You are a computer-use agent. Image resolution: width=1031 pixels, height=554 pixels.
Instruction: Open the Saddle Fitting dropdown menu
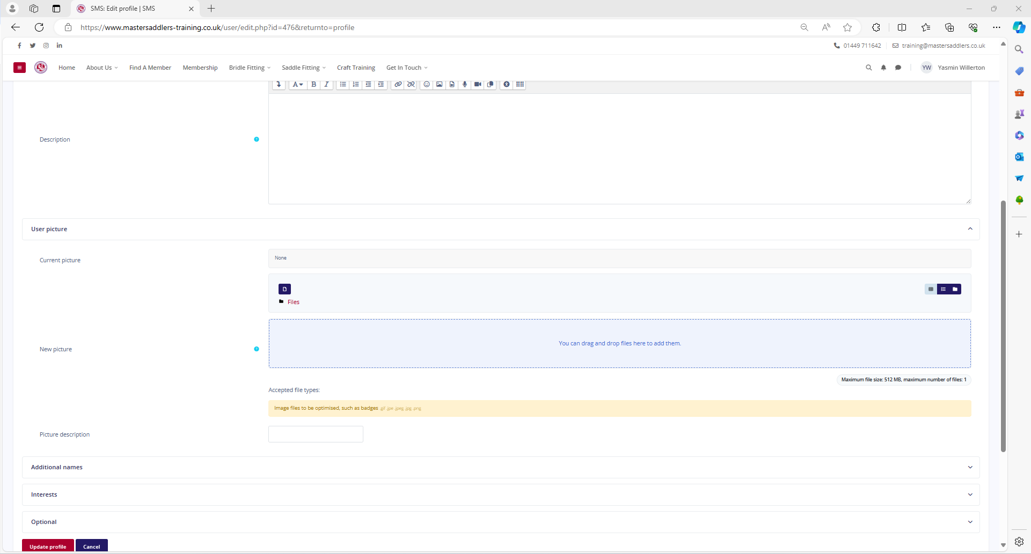point(304,68)
